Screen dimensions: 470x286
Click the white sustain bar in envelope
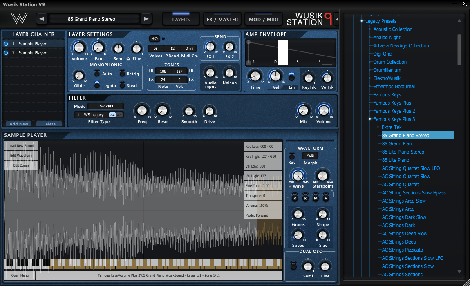point(283,52)
